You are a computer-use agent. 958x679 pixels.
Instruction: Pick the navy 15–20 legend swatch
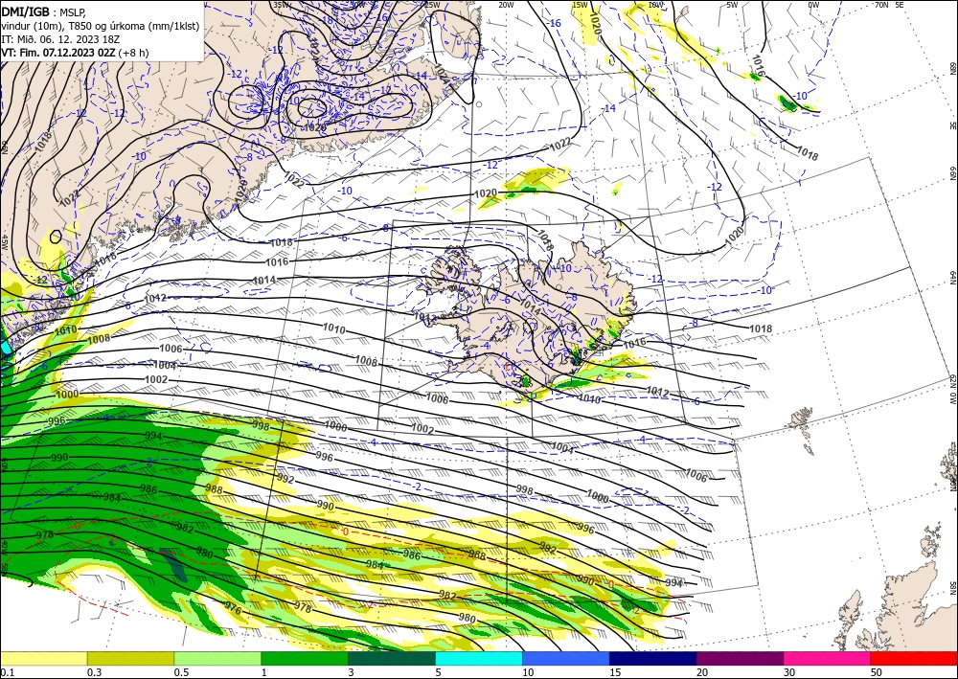653,658
